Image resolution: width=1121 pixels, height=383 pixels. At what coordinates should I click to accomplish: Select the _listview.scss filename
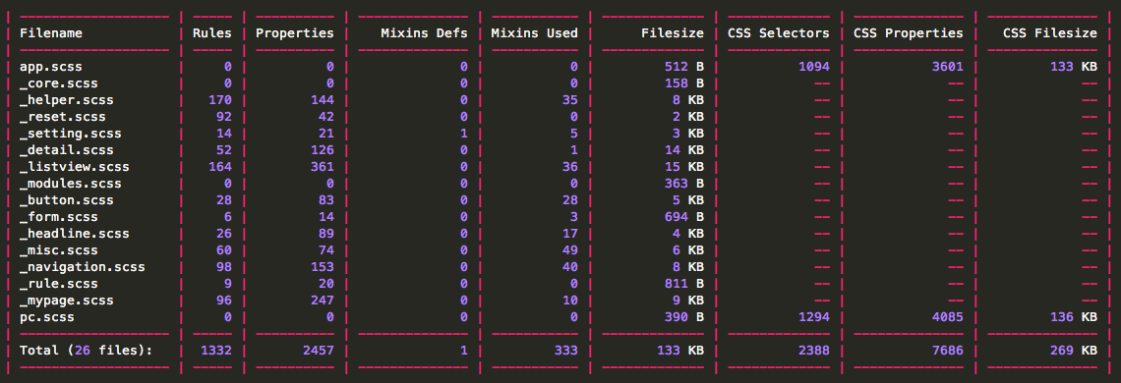click(75, 167)
